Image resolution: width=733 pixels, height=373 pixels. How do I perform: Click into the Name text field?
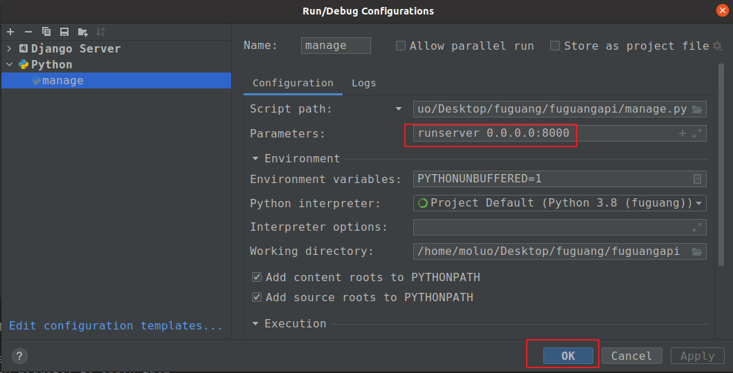pyautogui.click(x=336, y=46)
